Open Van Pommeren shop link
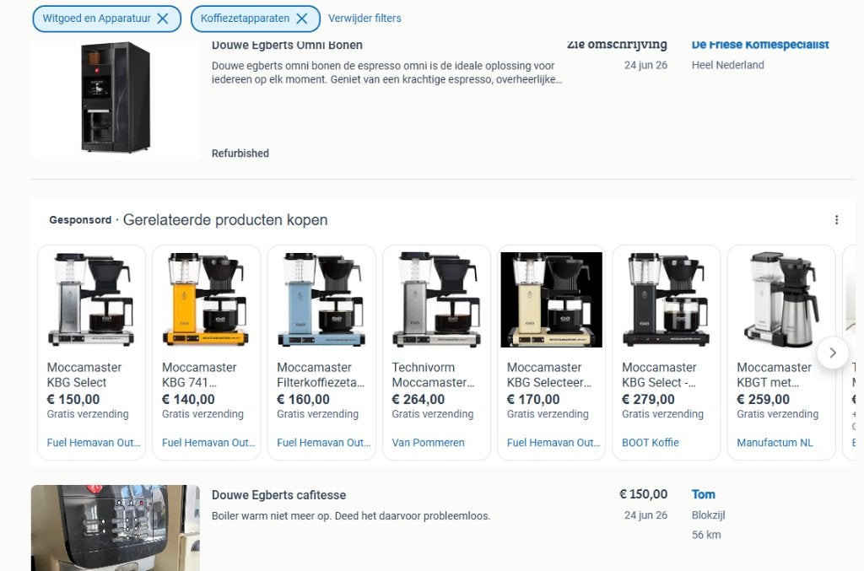 [x=428, y=443]
